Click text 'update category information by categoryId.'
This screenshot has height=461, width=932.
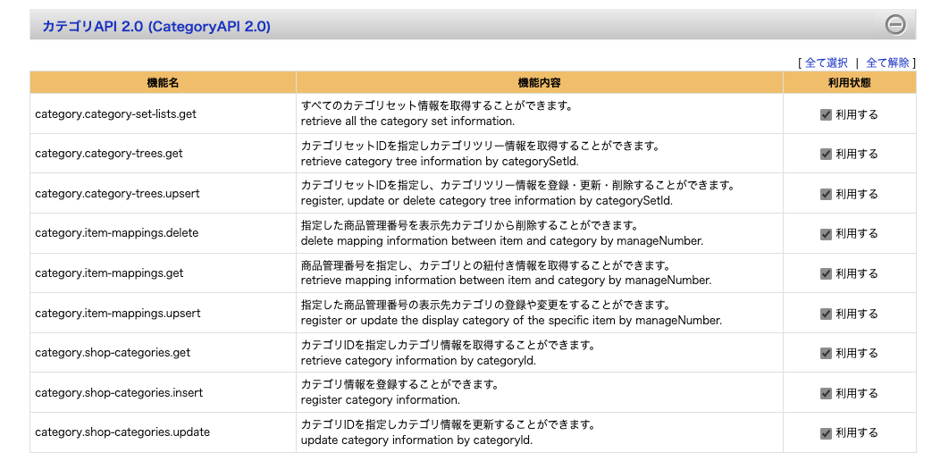pyautogui.click(x=416, y=440)
